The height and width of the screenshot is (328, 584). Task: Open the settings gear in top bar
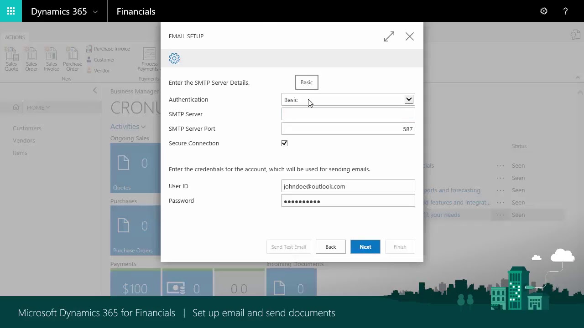click(544, 11)
